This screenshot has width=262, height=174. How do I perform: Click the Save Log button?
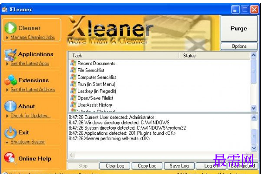[x=179, y=166]
